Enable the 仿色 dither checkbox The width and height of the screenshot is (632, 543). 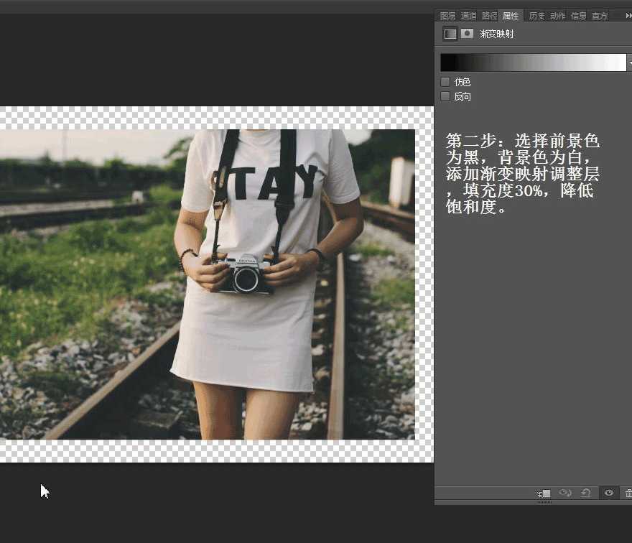click(x=445, y=82)
